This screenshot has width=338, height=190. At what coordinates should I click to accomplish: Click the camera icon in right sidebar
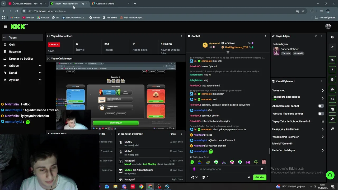[332, 60]
